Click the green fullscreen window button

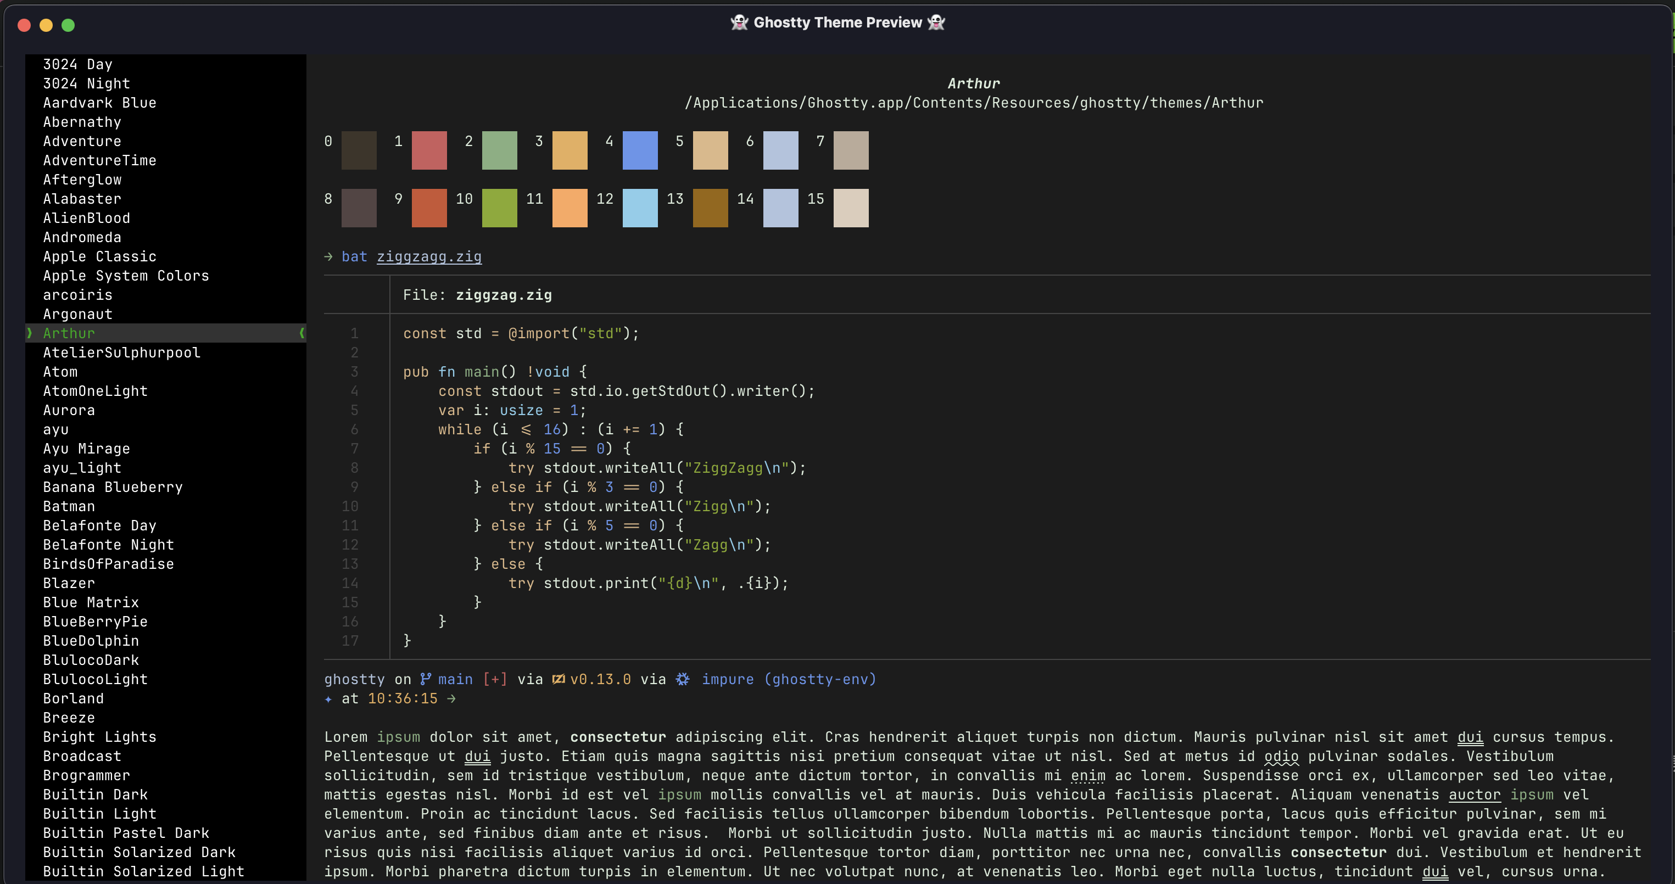click(68, 25)
